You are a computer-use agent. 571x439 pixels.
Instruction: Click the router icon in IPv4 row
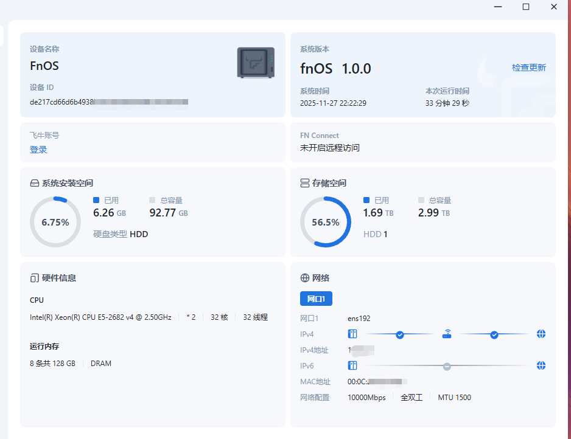[x=447, y=334]
